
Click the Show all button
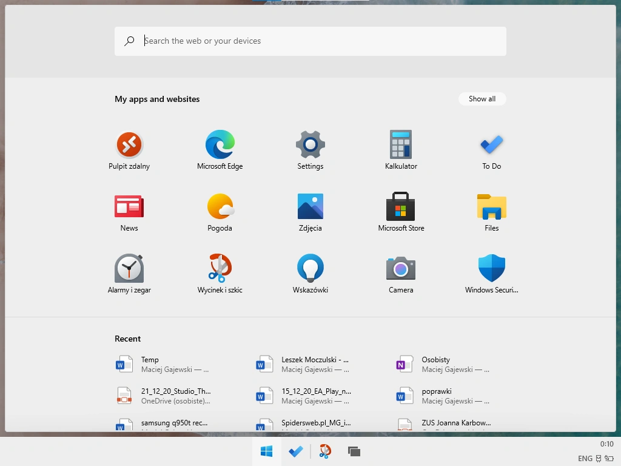point(482,99)
